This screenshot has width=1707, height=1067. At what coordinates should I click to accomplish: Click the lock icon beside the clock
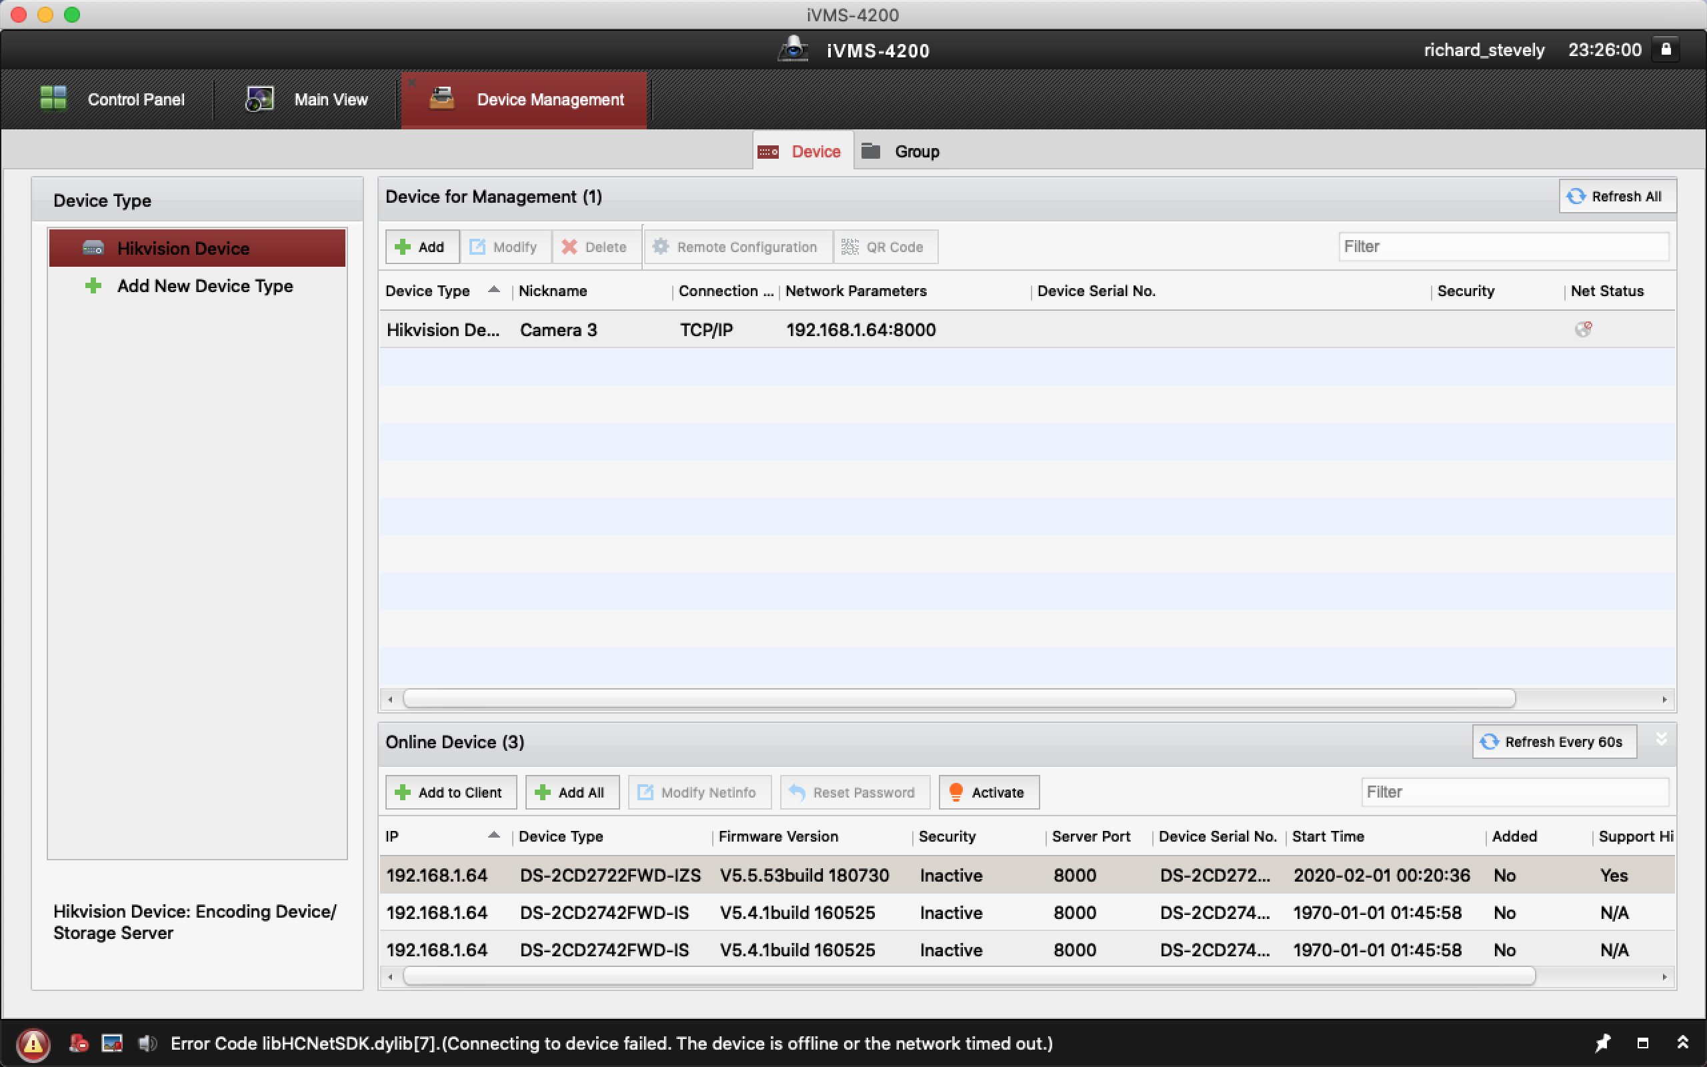(1667, 49)
